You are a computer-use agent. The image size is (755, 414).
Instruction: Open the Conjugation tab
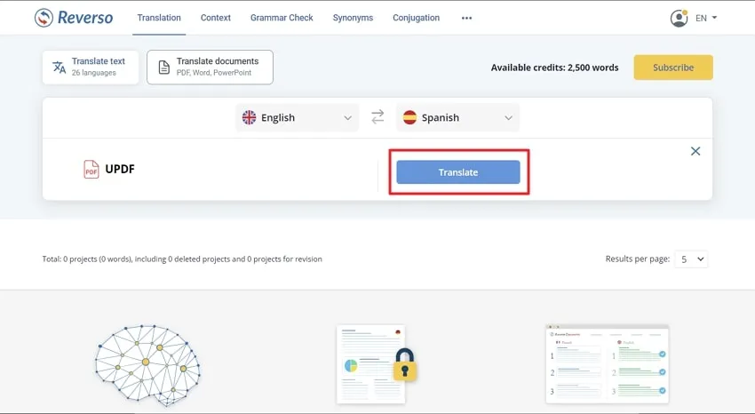tap(416, 18)
